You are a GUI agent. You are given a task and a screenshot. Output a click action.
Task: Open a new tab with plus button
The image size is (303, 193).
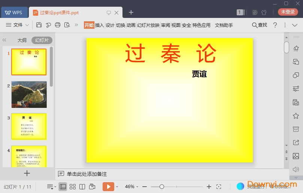click(x=131, y=12)
